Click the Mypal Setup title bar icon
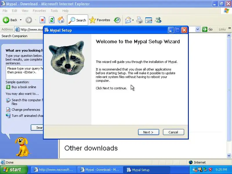This screenshot has width=232, height=174. click(47, 30)
